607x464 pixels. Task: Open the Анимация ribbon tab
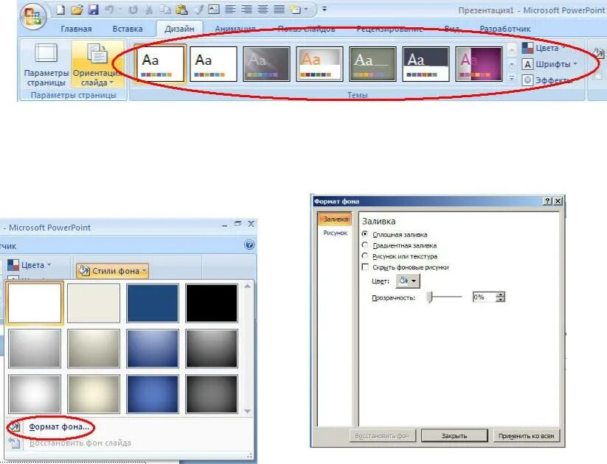(x=235, y=29)
